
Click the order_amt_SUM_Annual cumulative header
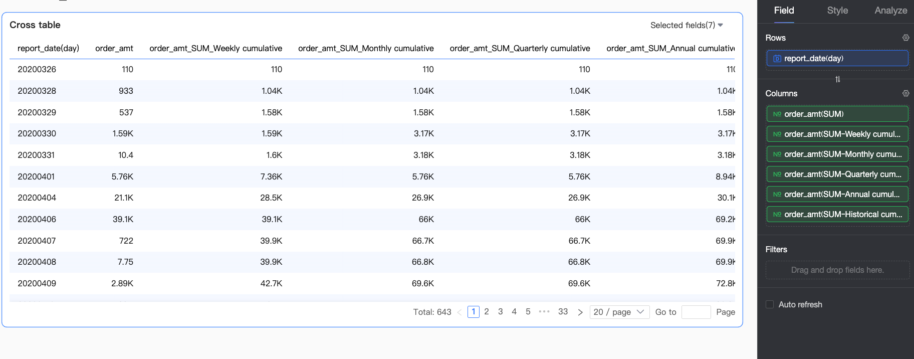[670, 48]
